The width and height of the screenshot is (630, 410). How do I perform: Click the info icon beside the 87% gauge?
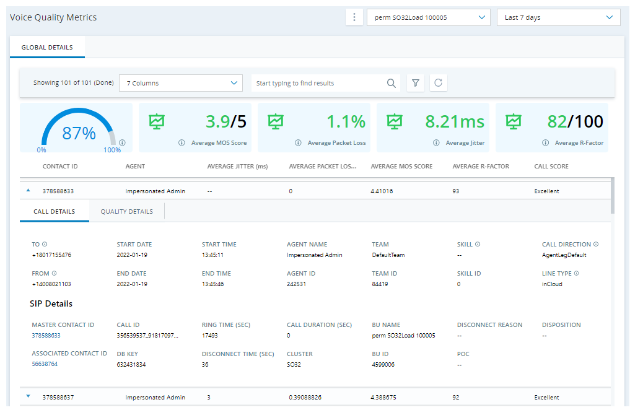click(122, 142)
